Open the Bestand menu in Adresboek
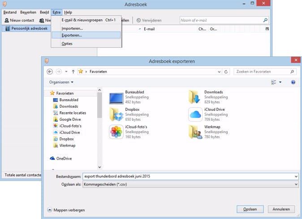Screen dimensions: 302x219 coord(10,13)
